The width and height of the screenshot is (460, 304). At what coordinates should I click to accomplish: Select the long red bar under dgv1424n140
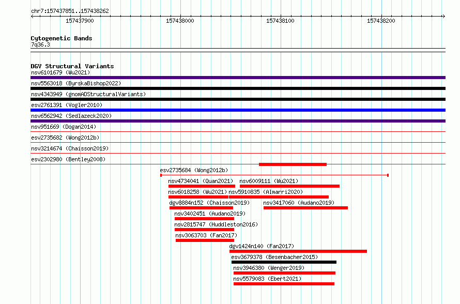[x=298, y=251]
